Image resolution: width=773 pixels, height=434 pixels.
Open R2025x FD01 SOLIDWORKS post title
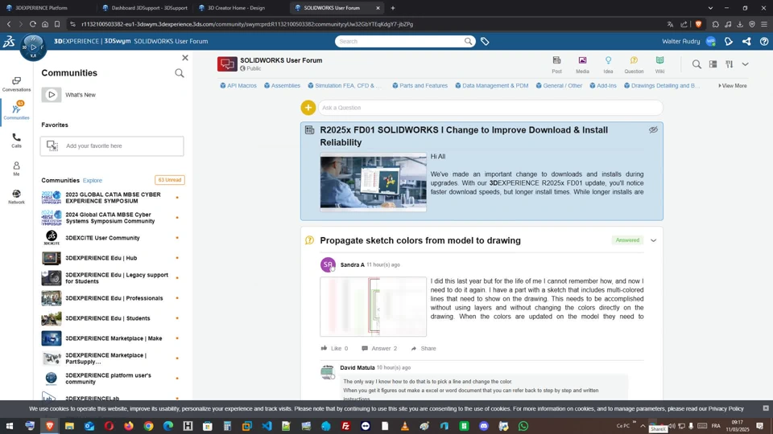pos(464,136)
